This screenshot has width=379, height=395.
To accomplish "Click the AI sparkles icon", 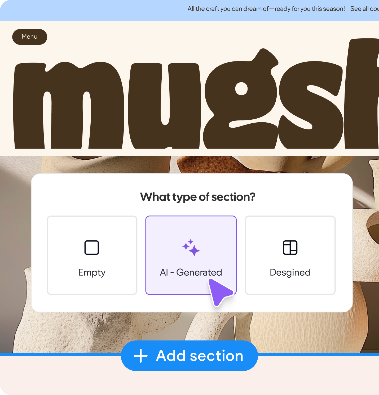I will (x=191, y=248).
